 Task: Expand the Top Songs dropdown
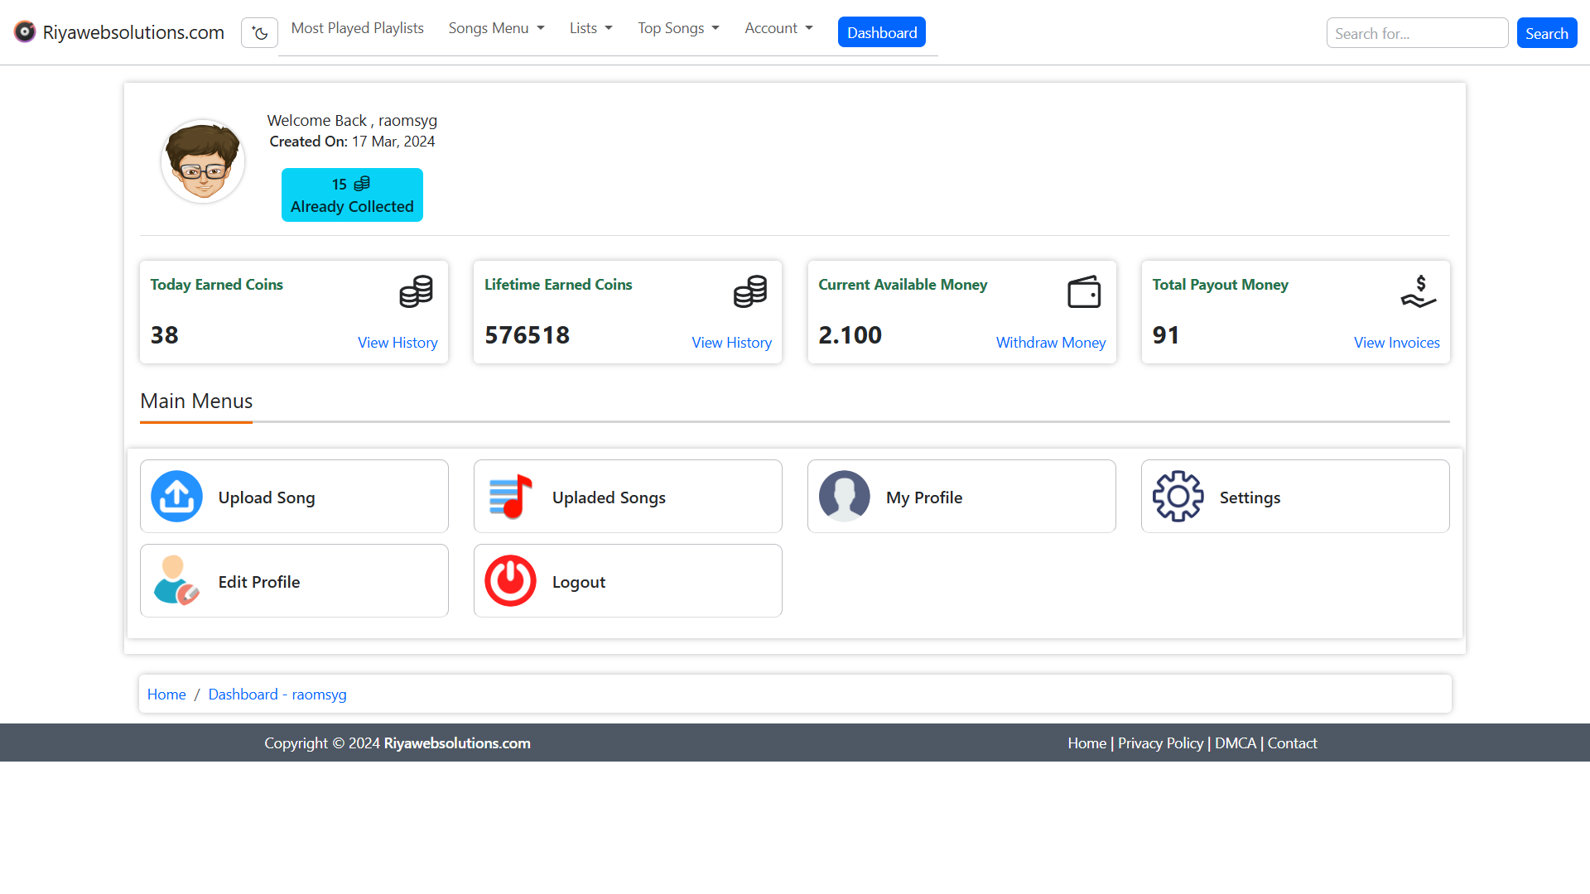coord(678,28)
